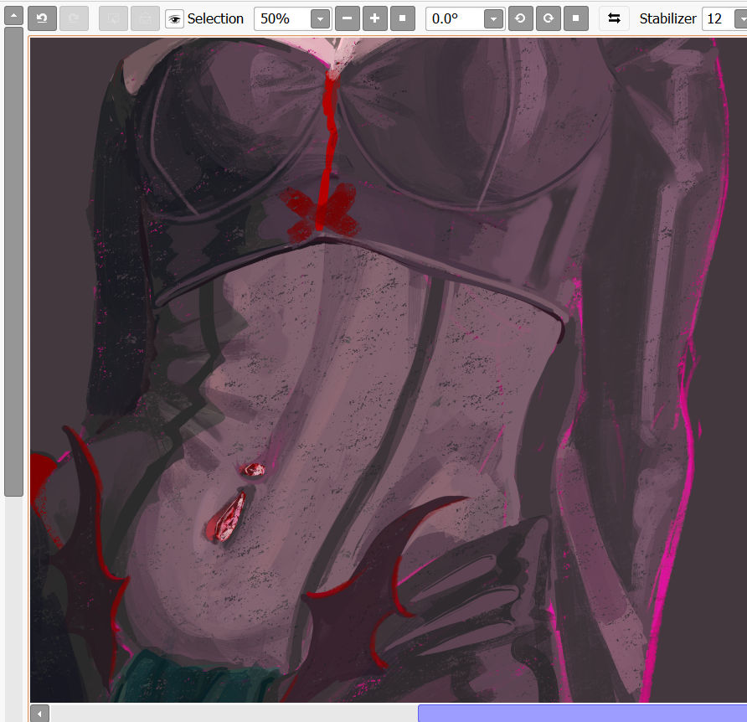
Task: Click the Stabilizer value 12 box
Action: (x=719, y=19)
